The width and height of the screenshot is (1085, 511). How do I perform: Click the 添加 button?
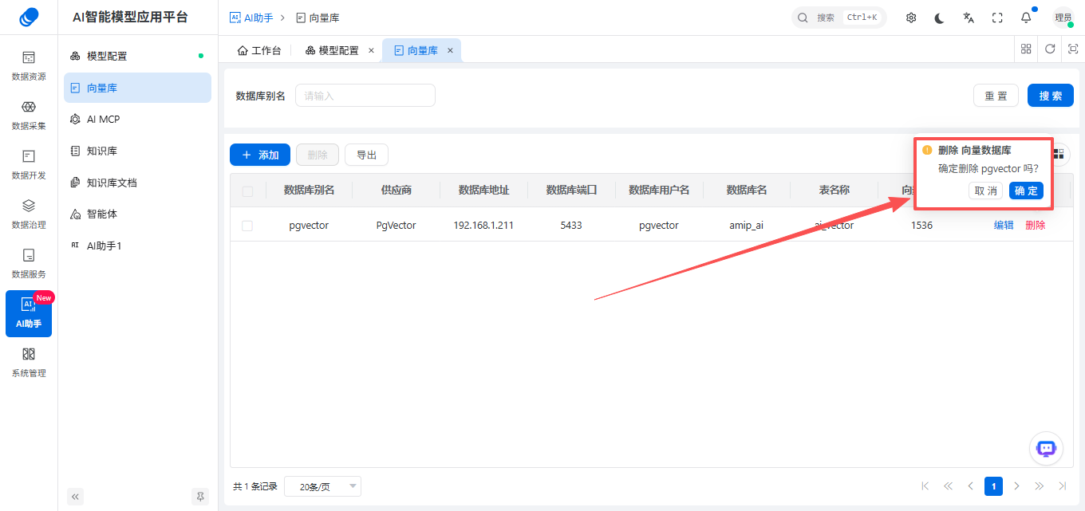[x=260, y=155]
